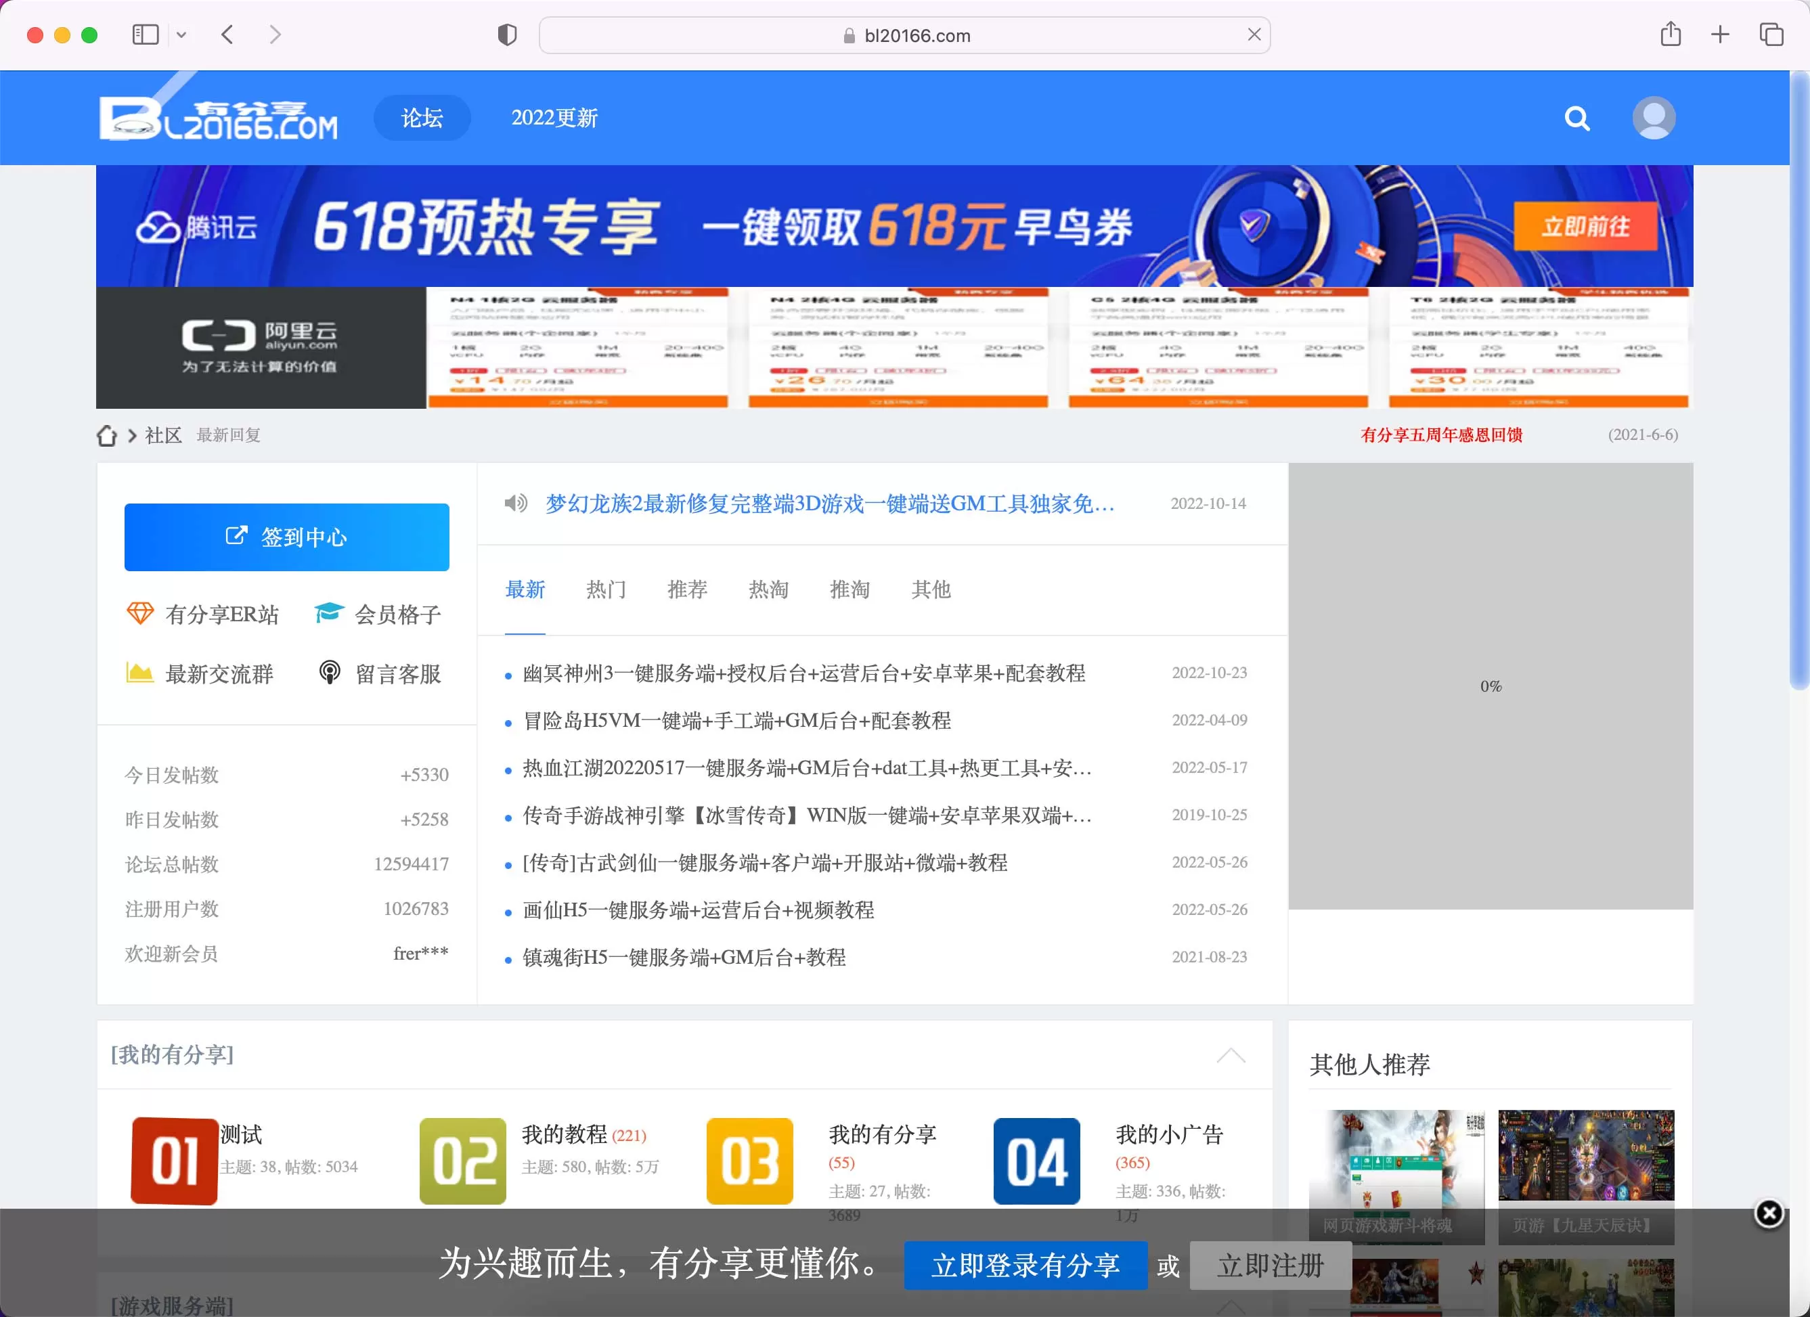Collapse the 我的有分享 section
This screenshot has width=1810, height=1317.
(1231, 1054)
